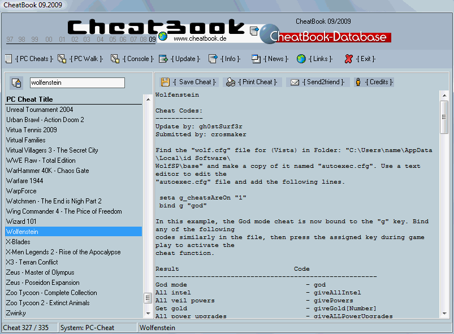Click the search field containing wolfenstein
This screenshot has width=454, height=334.
pyautogui.click(x=77, y=83)
